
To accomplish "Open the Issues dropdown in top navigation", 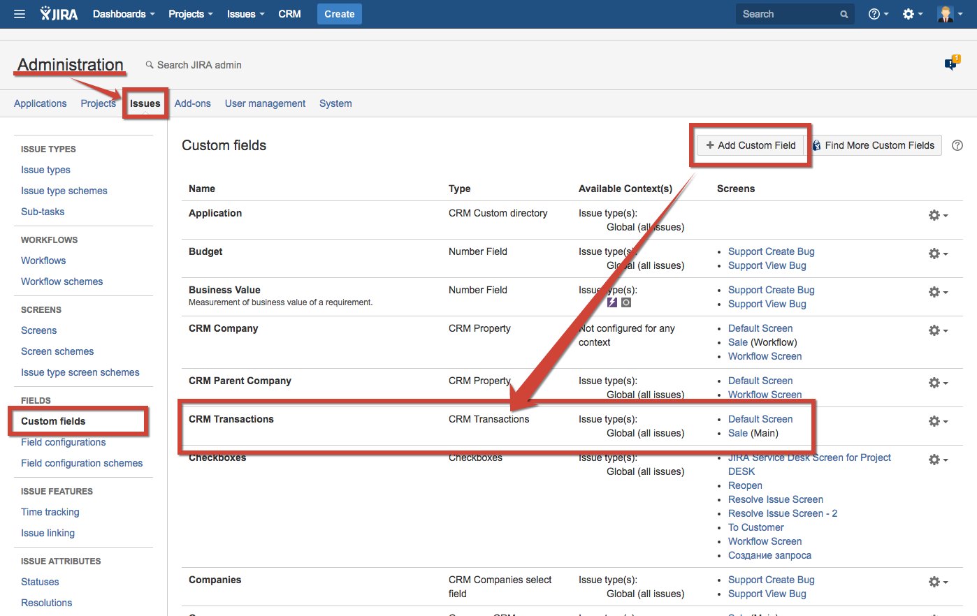I will pos(245,14).
